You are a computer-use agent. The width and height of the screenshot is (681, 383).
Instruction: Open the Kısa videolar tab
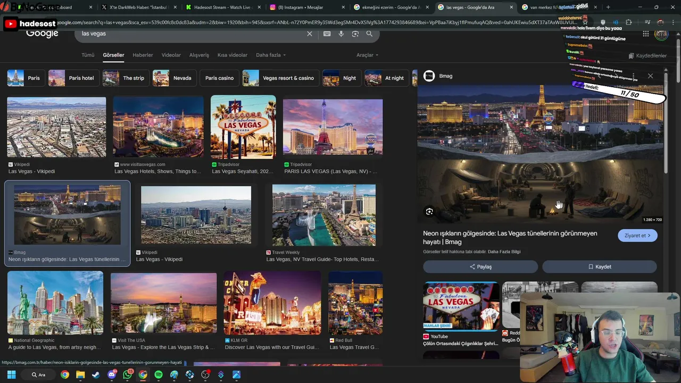pos(232,55)
